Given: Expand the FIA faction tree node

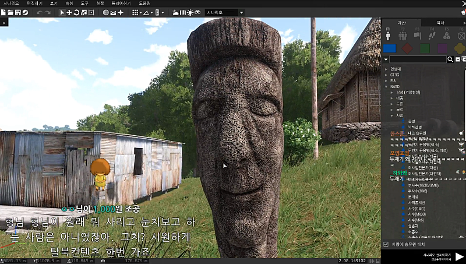Looking at the screenshot, I should tap(386, 80).
